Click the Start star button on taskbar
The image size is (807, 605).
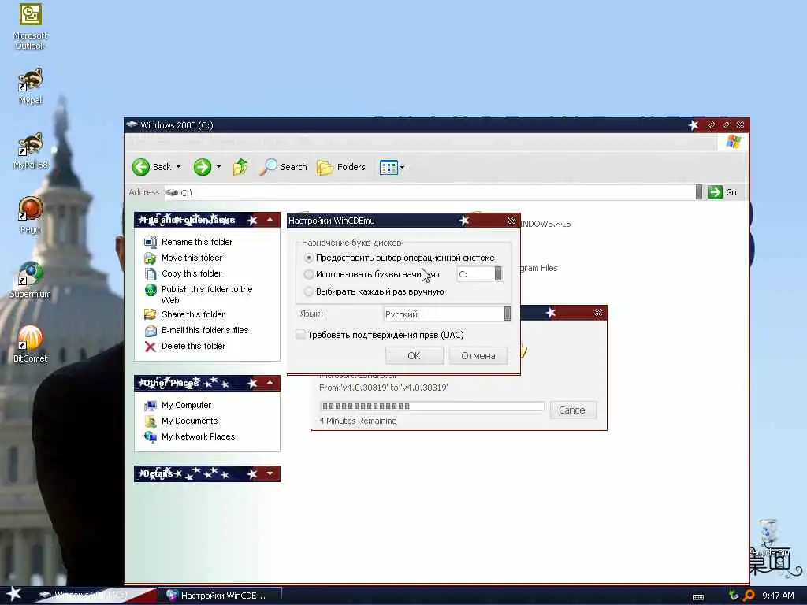pos(14,594)
